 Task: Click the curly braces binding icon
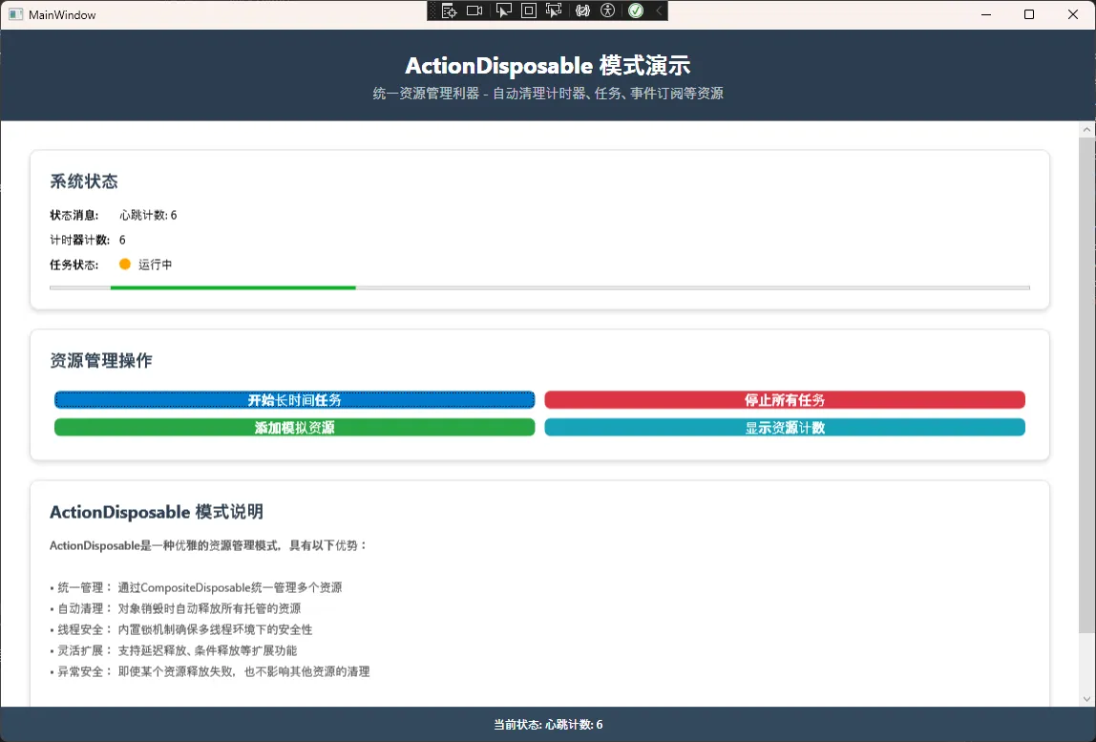coord(582,11)
